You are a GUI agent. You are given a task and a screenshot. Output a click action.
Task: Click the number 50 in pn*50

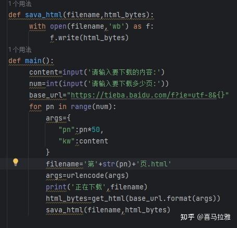96,129
